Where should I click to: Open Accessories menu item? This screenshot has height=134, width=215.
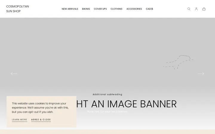coord(134,9)
